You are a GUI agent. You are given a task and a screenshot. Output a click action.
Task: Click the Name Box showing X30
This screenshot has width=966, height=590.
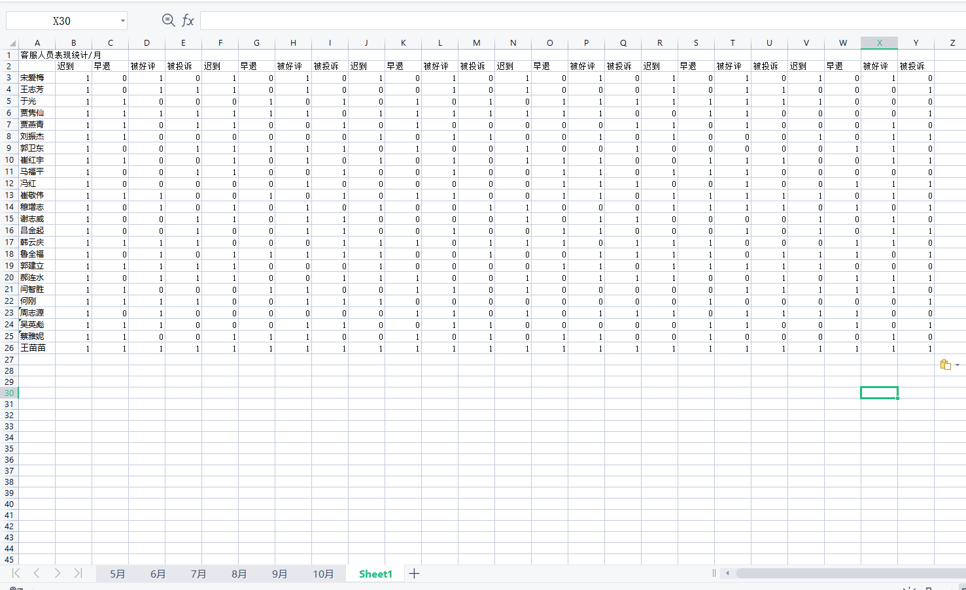coord(61,21)
